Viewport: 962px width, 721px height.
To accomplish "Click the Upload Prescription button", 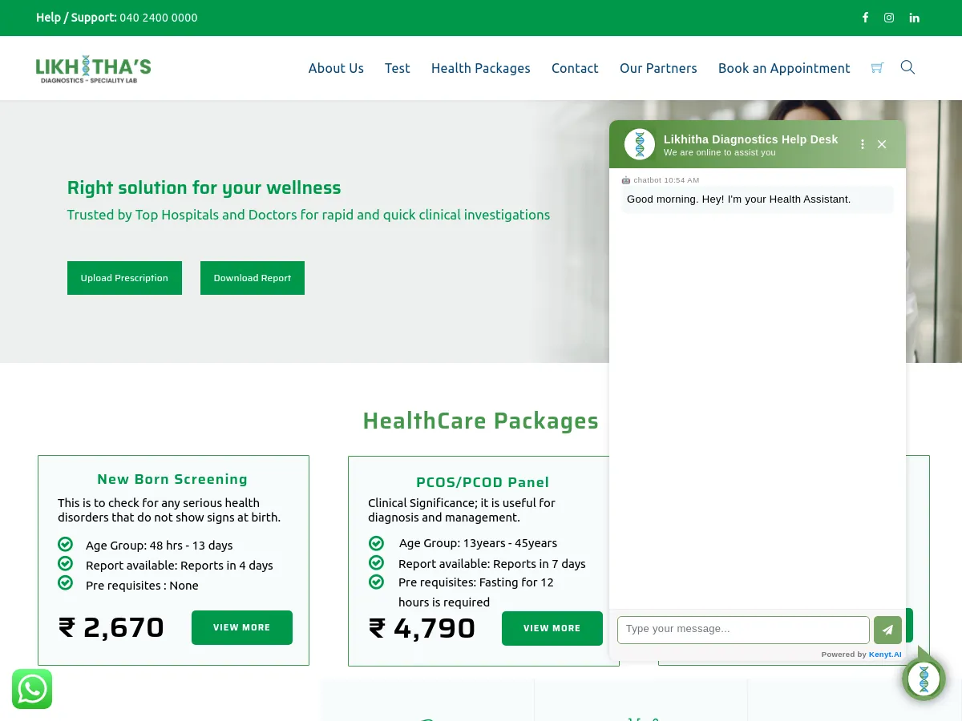I will pyautogui.click(x=124, y=278).
